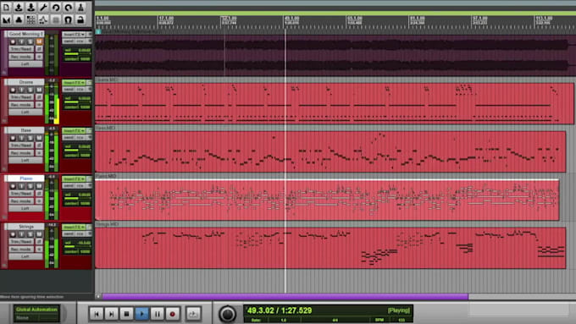Screen dimensions: 576x324
Task: Open Insert FX dropdown on Bass track
Action: click(x=74, y=130)
